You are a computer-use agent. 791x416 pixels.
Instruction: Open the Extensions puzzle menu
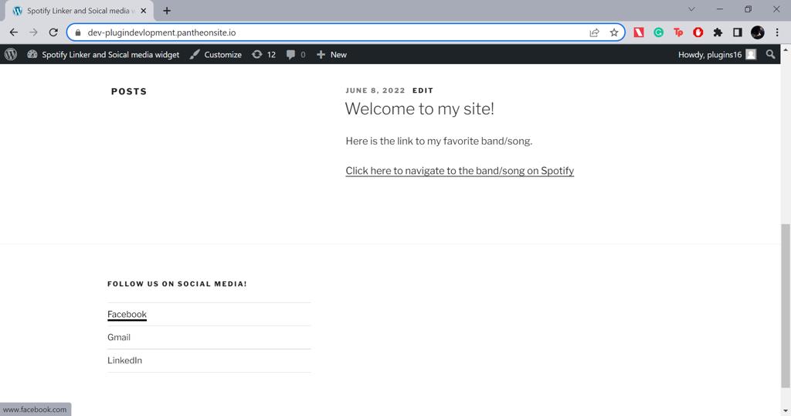point(718,32)
